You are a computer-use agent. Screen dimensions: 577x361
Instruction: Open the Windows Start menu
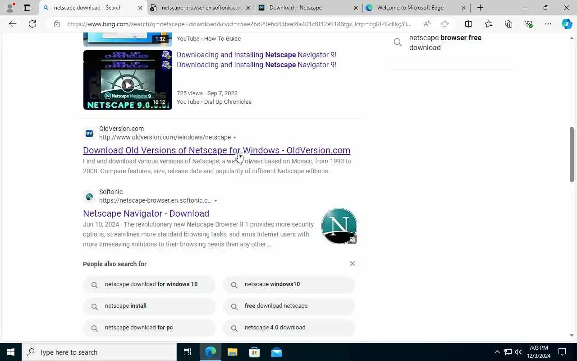click(x=11, y=352)
